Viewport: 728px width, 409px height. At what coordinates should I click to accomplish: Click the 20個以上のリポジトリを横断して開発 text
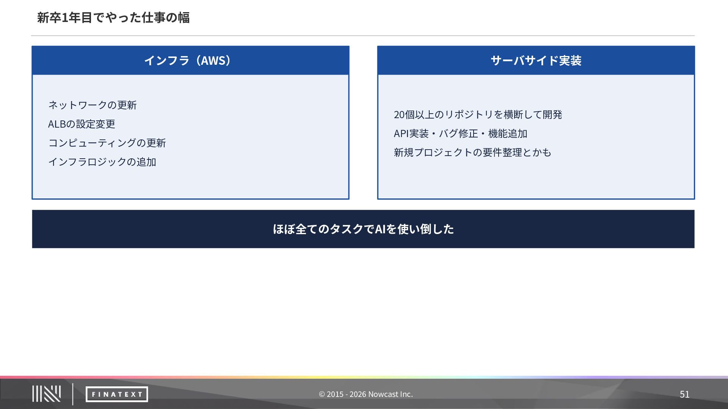coord(478,114)
